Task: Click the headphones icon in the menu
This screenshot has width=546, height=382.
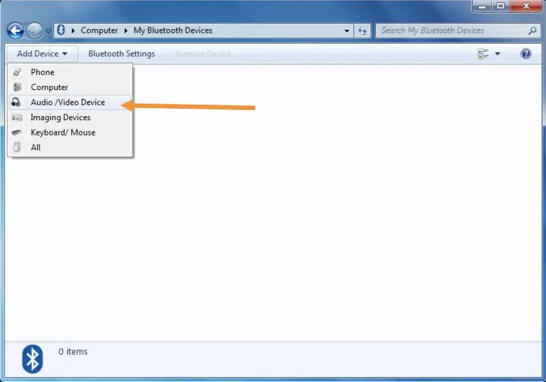Action: 16,102
